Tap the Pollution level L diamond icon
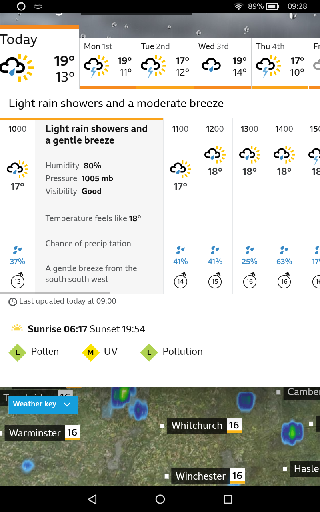Image resolution: width=320 pixels, height=512 pixels. pos(149,352)
